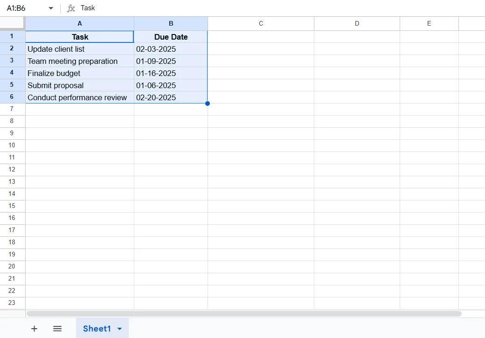Select column E header

[429, 23]
